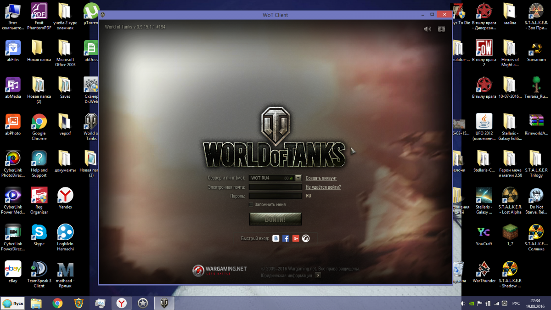Select the CyberLink PhotoDirector desktop icon
Image resolution: width=551 pixels, height=310 pixels.
(x=13, y=163)
